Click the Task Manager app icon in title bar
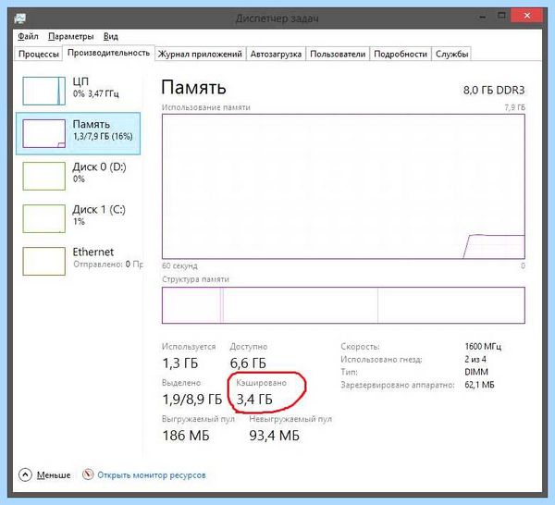 (20, 18)
